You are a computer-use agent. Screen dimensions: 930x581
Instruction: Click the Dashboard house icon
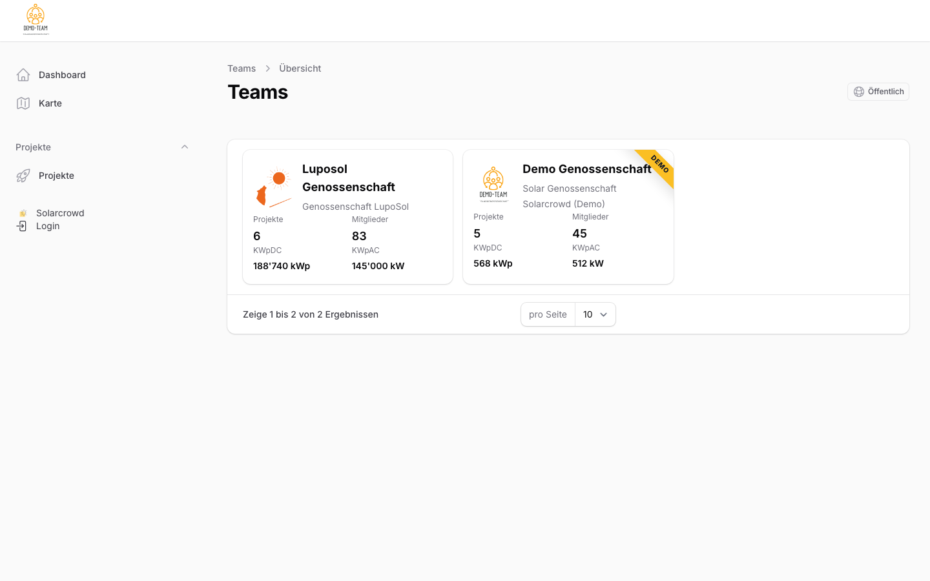[23, 75]
